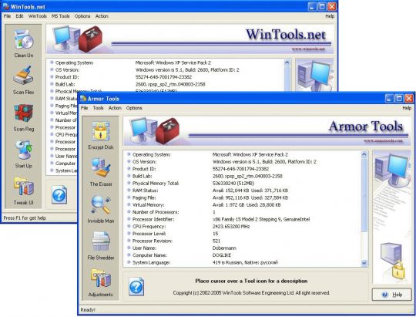Open Options menu in WinTools.net
Viewport: 416px width, 317px height.
click(x=82, y=16)
